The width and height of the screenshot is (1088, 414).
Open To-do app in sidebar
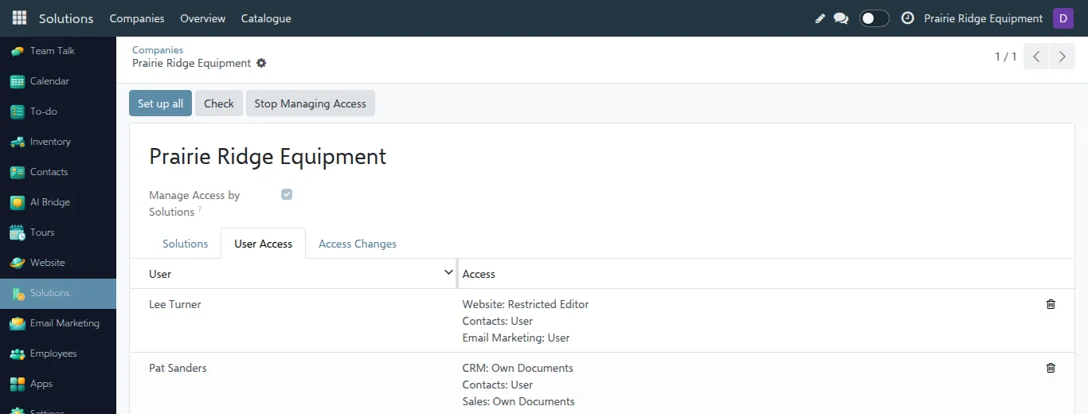pos(58,111)
